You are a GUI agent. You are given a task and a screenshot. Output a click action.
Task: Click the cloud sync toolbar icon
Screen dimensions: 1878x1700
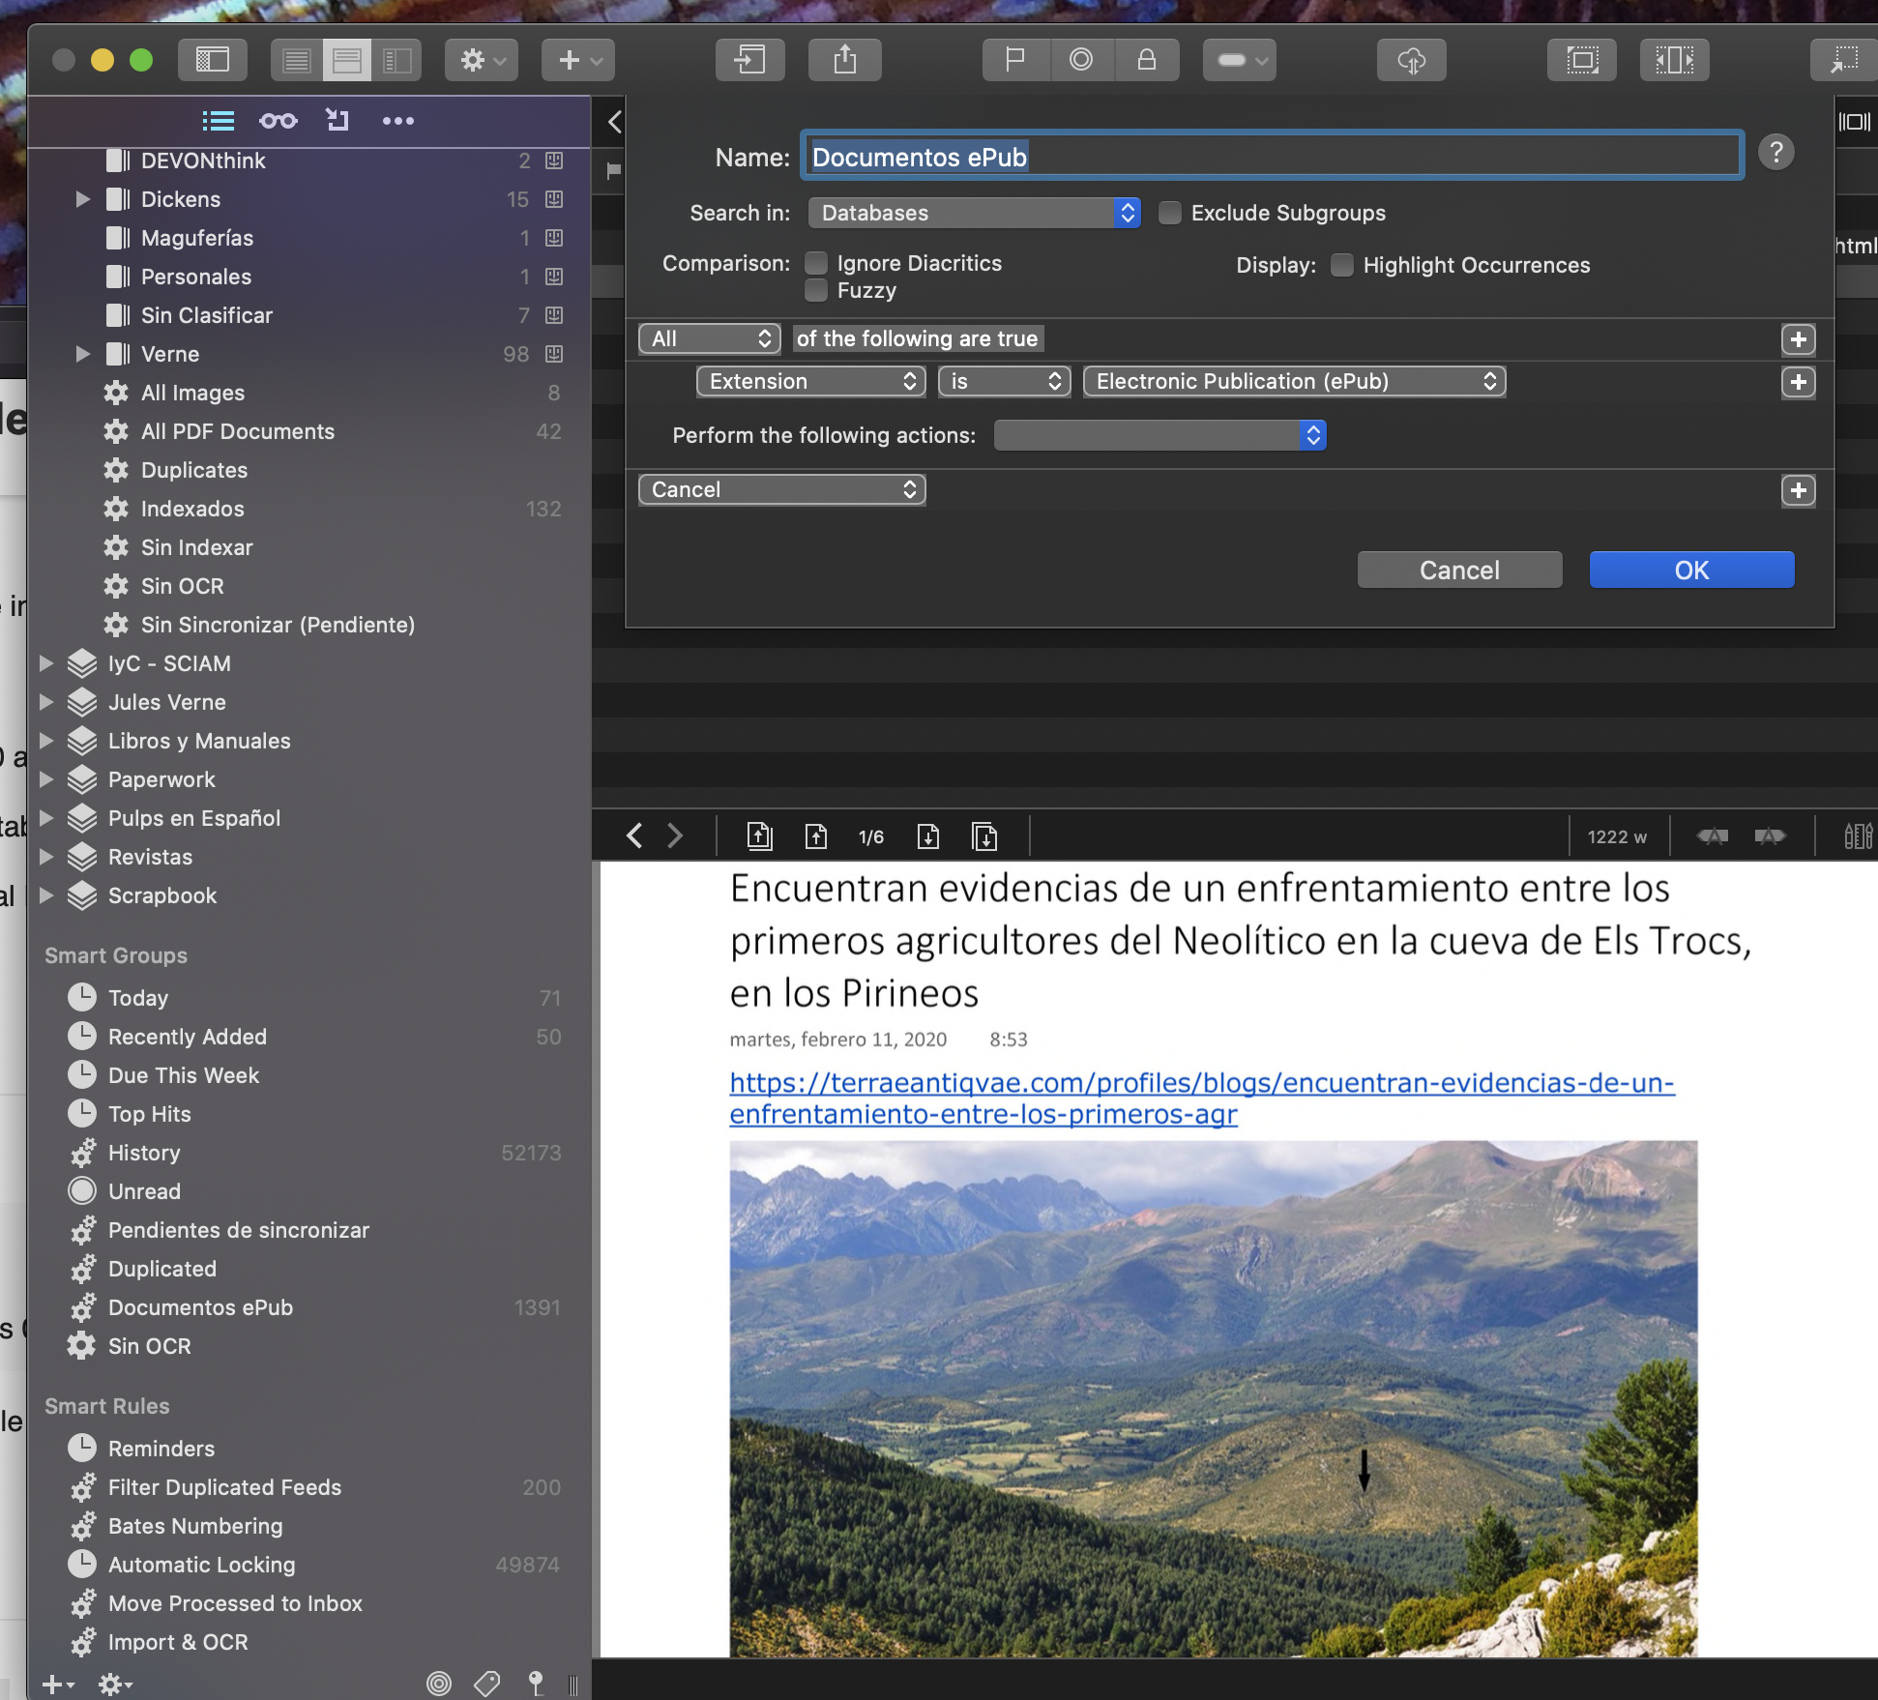pyautogui.click(x=1411, y=60)
